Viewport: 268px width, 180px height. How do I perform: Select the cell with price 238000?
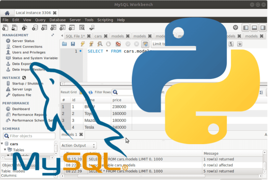click(121, 107)
